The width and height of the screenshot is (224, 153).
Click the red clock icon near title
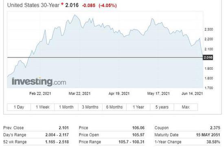[62, 4]
